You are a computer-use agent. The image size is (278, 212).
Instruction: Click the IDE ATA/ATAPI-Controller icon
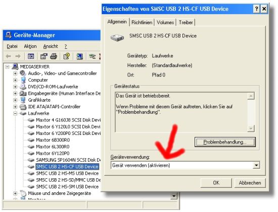(x=23, y=107)
